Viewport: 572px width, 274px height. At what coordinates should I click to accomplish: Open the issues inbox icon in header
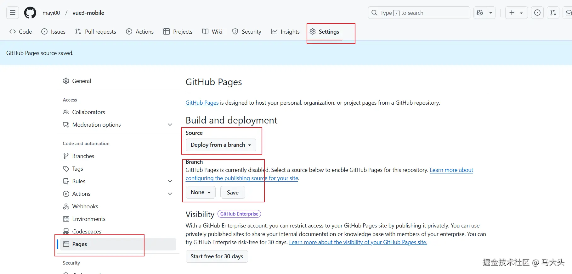pos(537,13)
